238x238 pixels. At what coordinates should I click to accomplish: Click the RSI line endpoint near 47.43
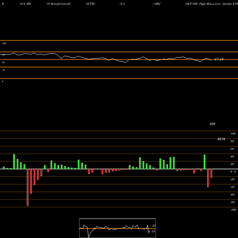point(211,60)
